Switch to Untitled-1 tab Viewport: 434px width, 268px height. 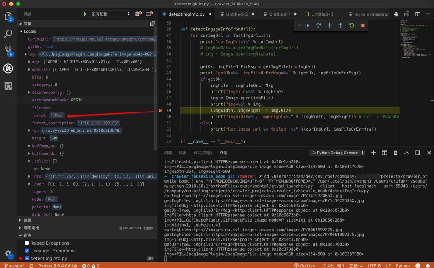(279, 14)
